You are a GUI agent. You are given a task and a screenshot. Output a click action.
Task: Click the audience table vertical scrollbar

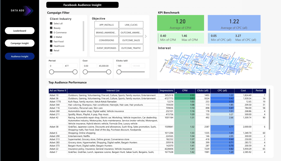[269, 110]
